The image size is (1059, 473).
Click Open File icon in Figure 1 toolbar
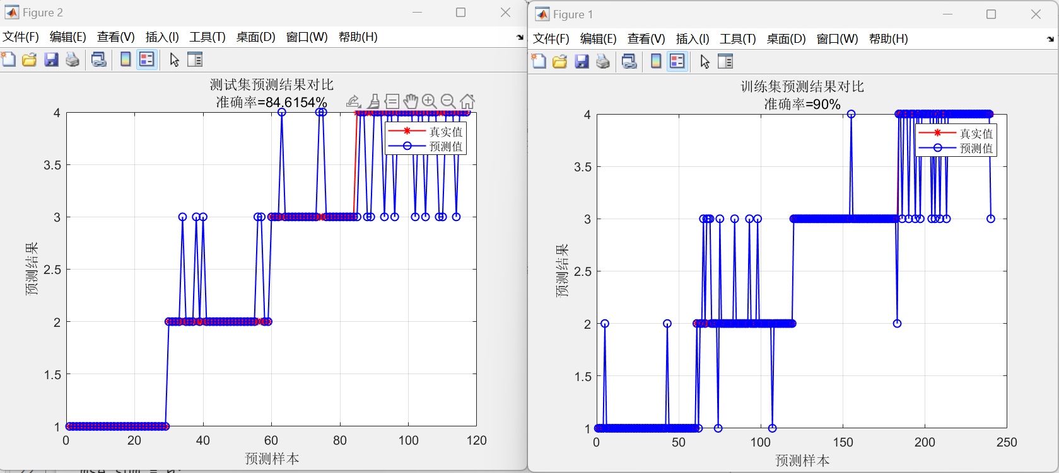559,62
